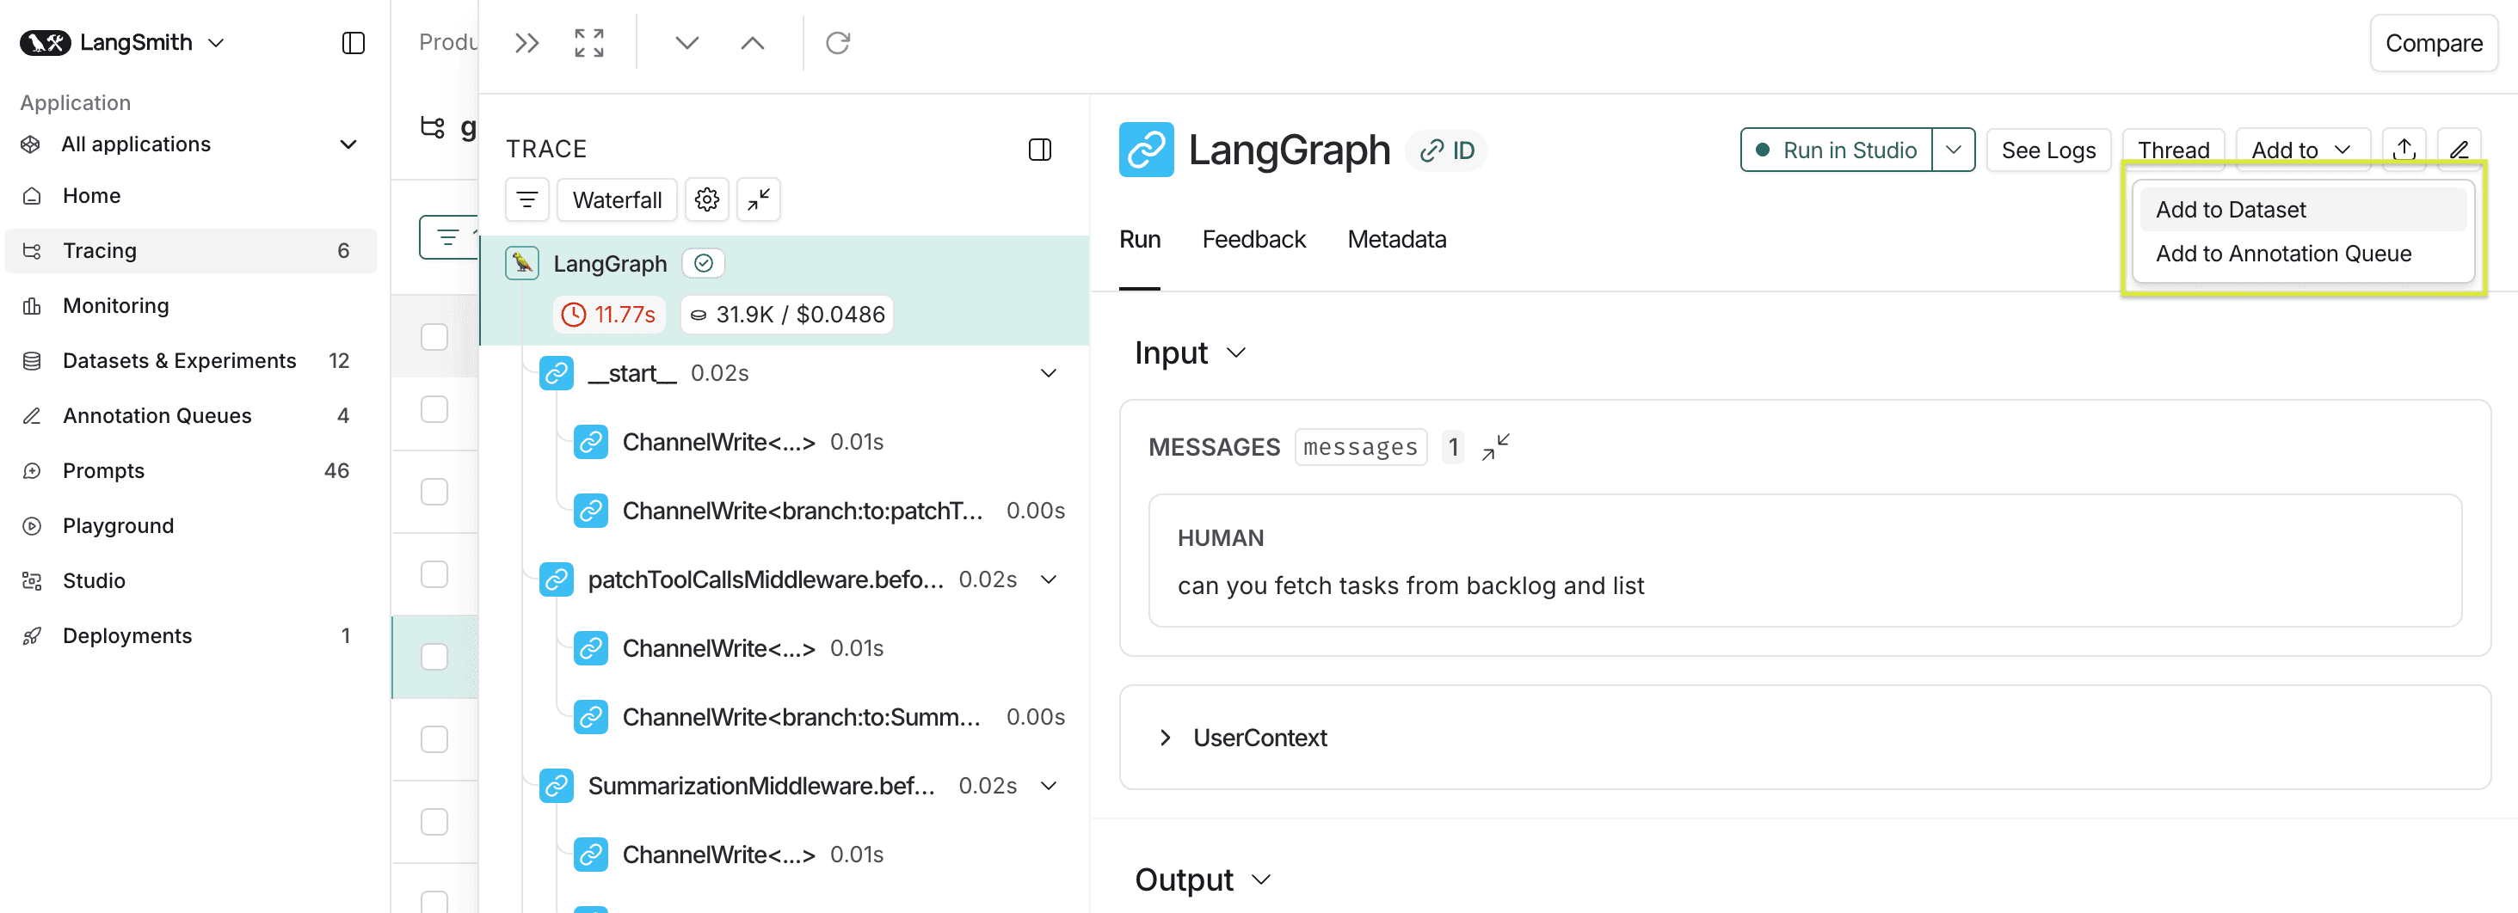The image size is (2518, 913).
Task: Open the Playground from the sidebar
Action: click(x=118, y=524)
